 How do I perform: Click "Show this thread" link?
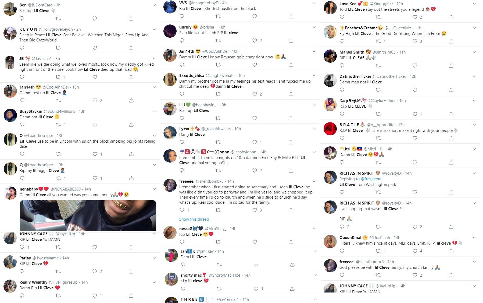tap(194, 219)
